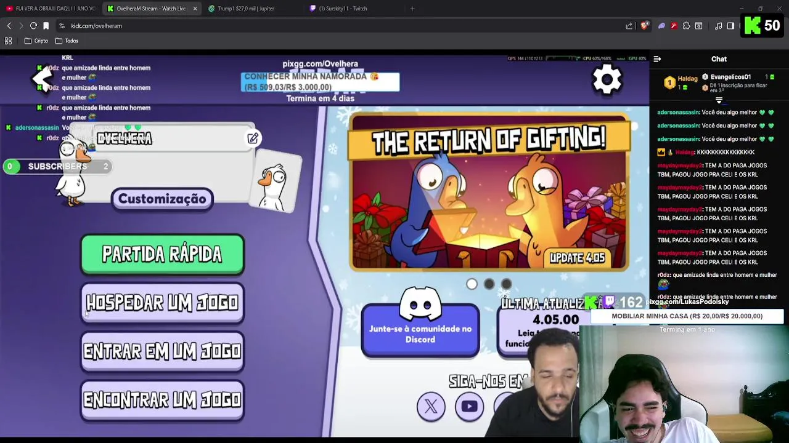Open the X social link icon
The width and height of the screenshot is (789, 443).
[431, 406]
